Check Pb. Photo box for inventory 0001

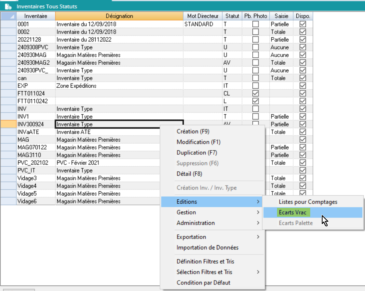(x=255, y=24)
